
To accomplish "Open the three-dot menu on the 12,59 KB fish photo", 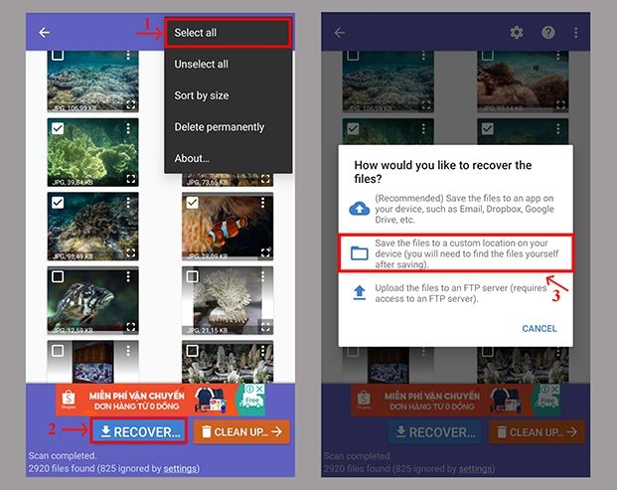I will point(128,276).
